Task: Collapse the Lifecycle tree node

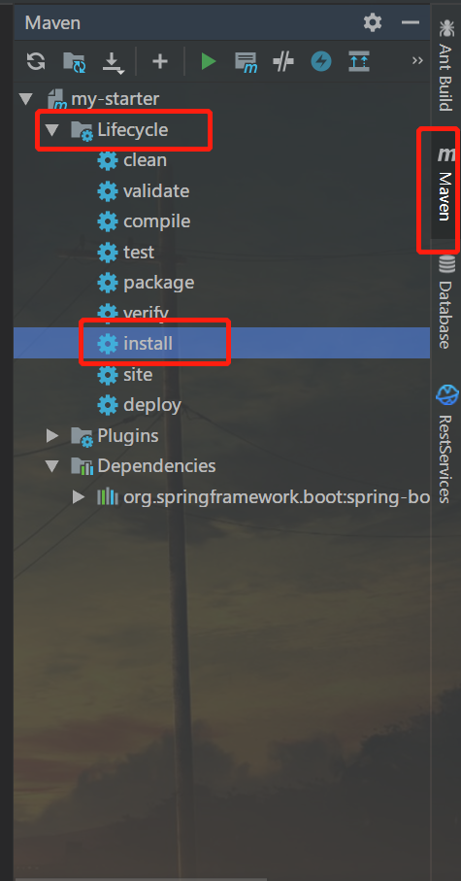Action: [52, 130]
